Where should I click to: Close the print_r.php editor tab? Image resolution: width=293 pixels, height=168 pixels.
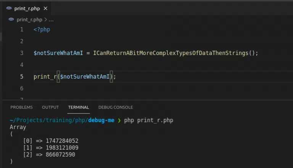[x=46, y=8]
